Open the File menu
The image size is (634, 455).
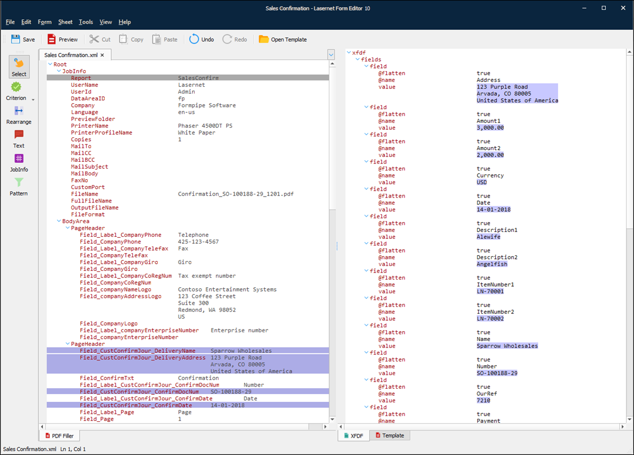[x=10, y=22]
